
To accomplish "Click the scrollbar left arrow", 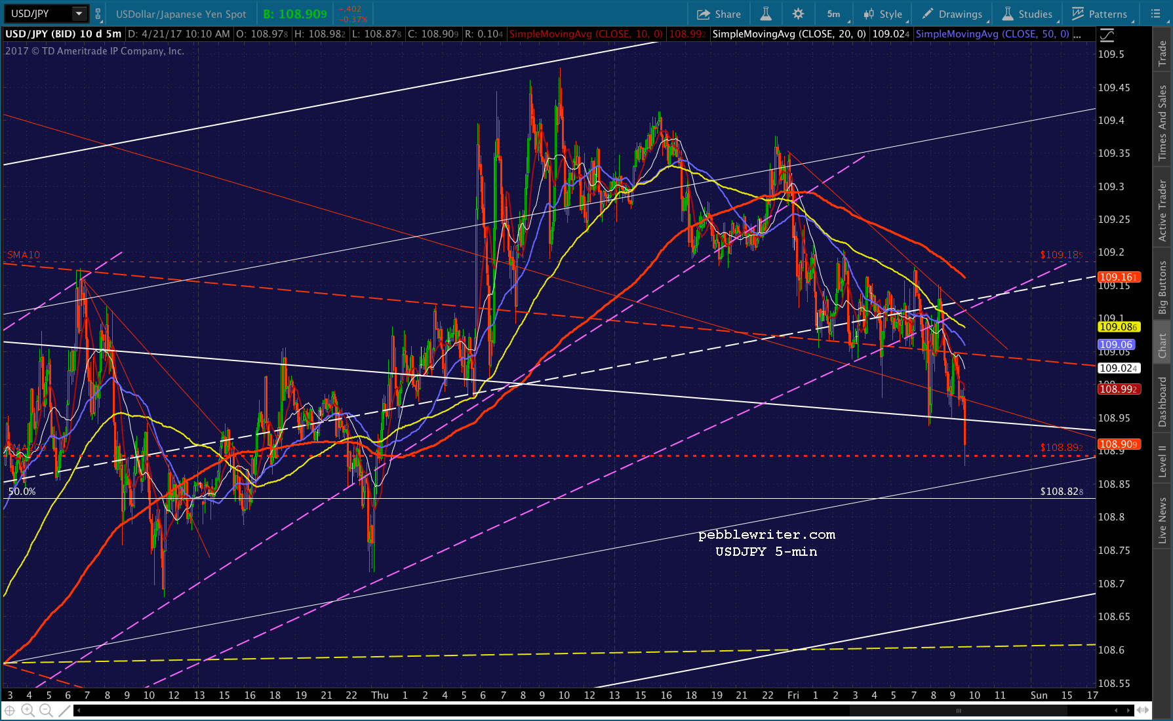I will pos(79,710).
